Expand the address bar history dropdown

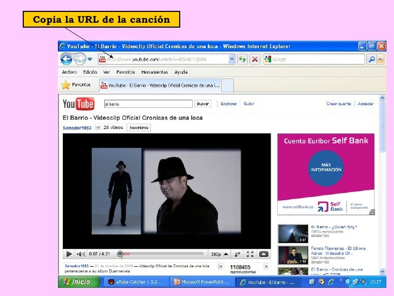point(232,60)
